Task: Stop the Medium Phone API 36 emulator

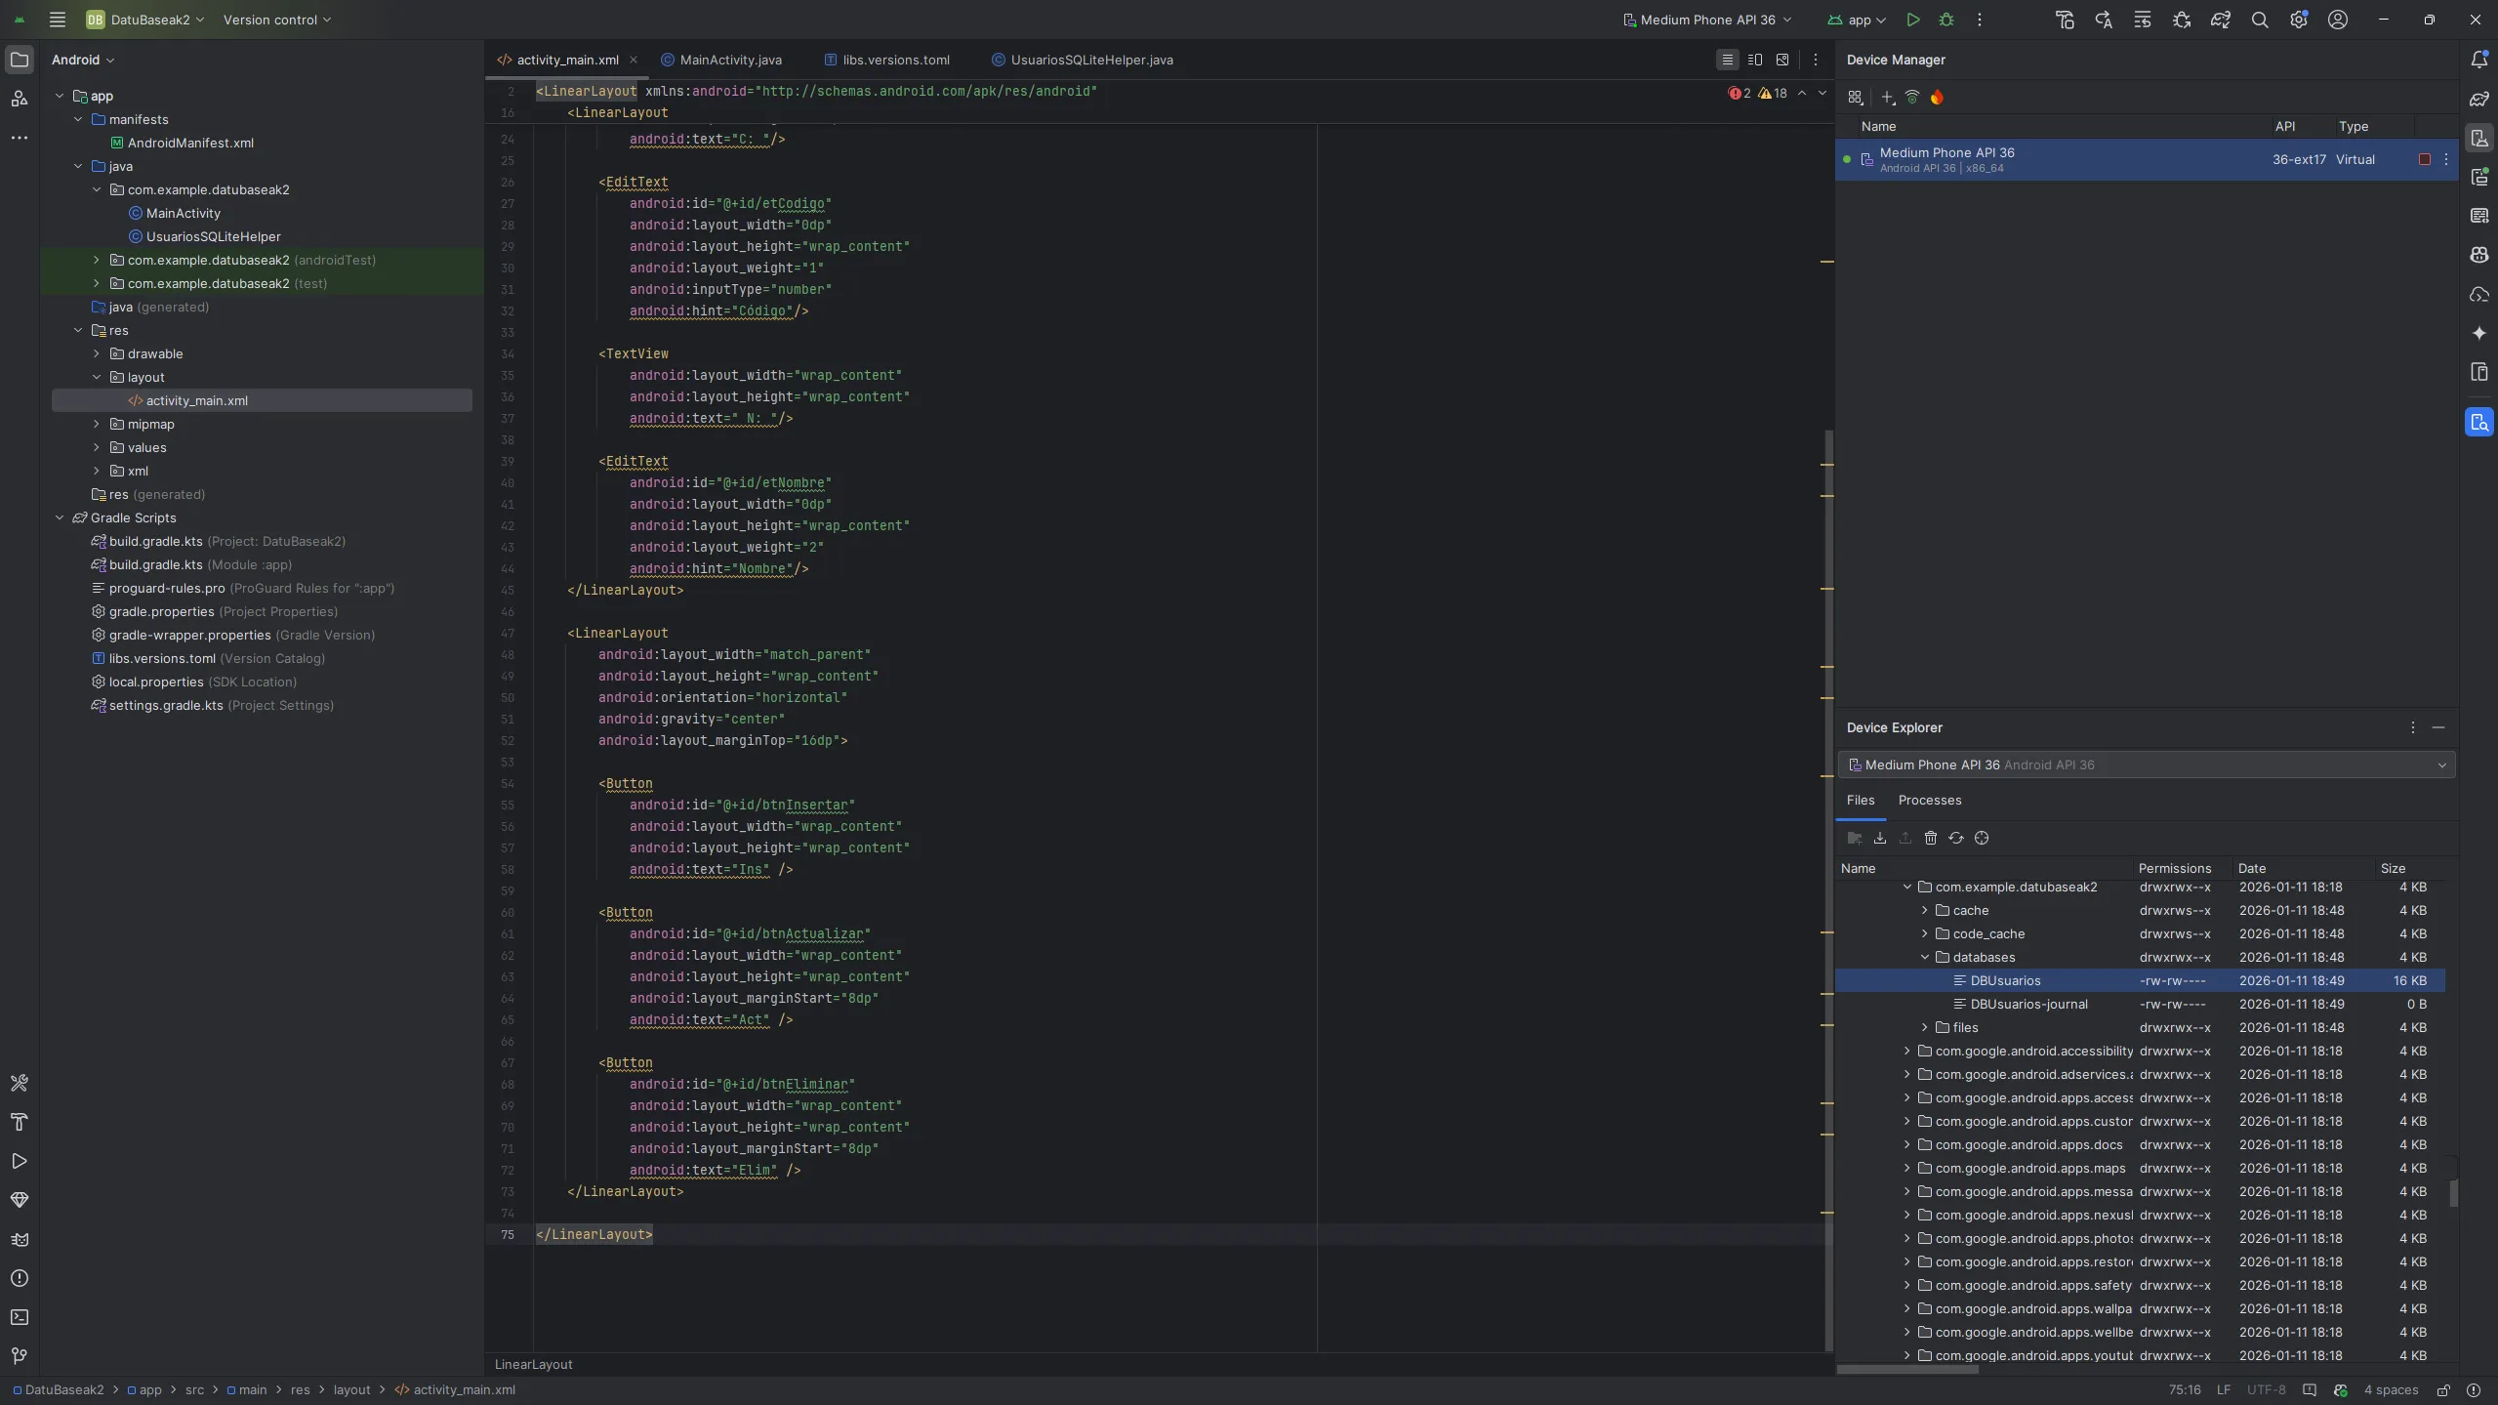Action: tap(2424, 159)
